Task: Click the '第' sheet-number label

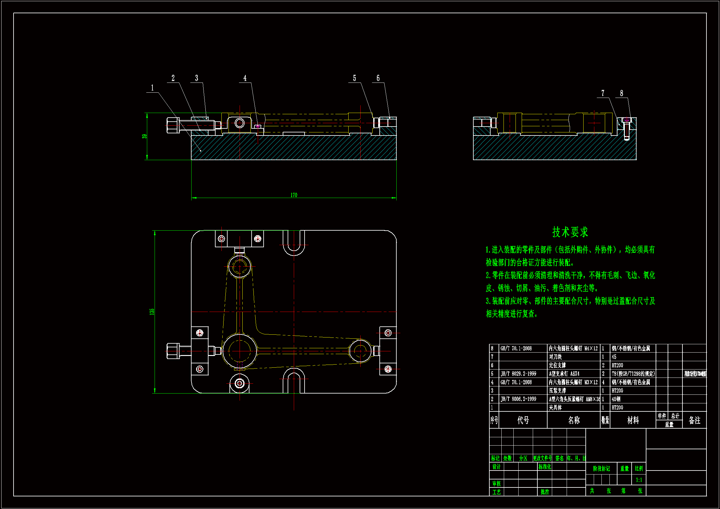Action: 623,491
